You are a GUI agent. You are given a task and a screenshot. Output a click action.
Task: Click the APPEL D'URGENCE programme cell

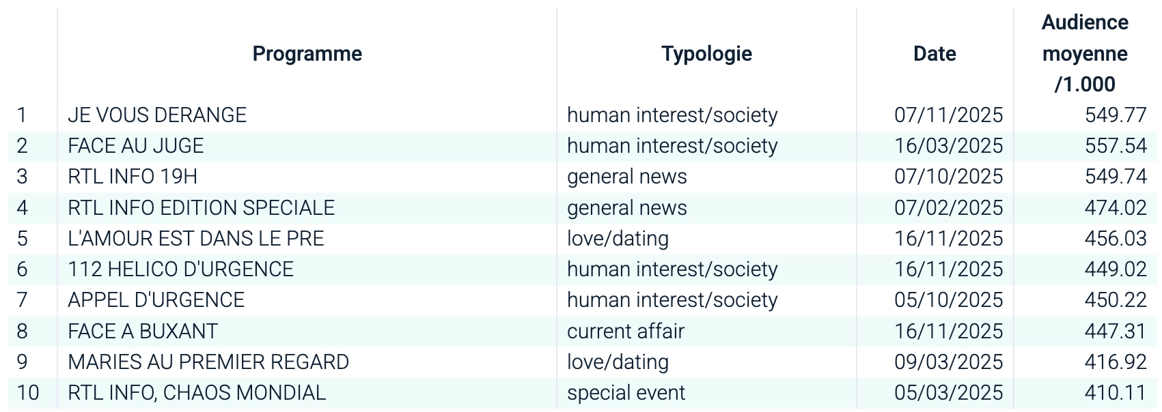coord(156,300)
